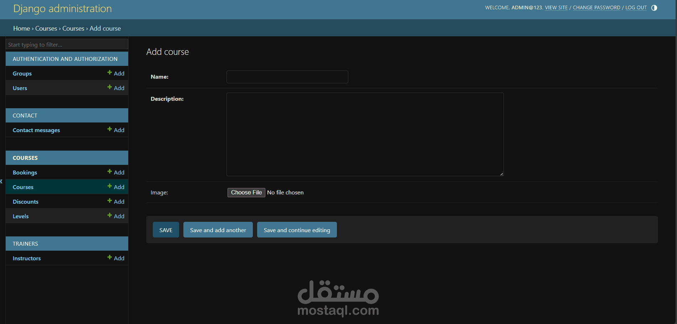Click first Courses breadcrumb link
The image size is (677, 324).
tap(46, 28)
